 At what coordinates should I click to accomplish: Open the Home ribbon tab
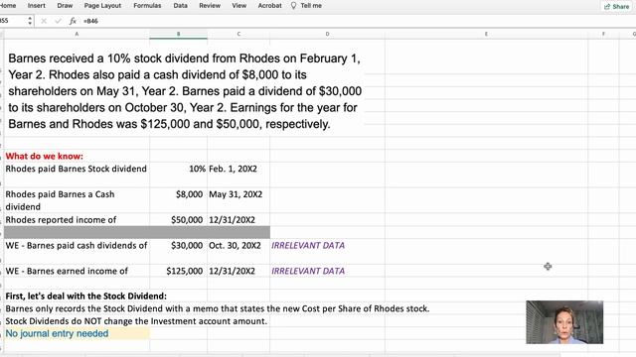[x=8, y=6]
